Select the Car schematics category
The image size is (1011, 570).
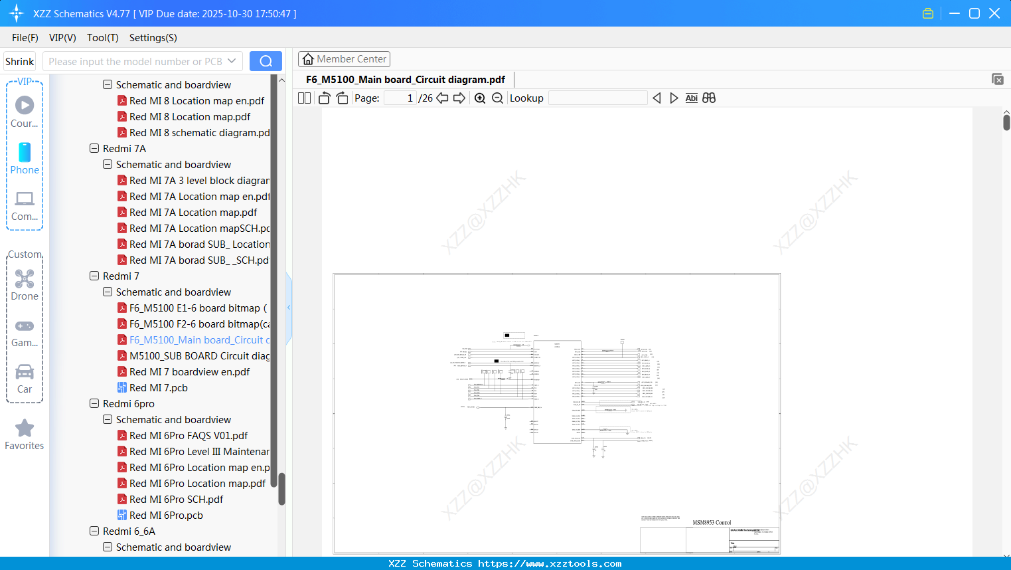click(24, 377)
